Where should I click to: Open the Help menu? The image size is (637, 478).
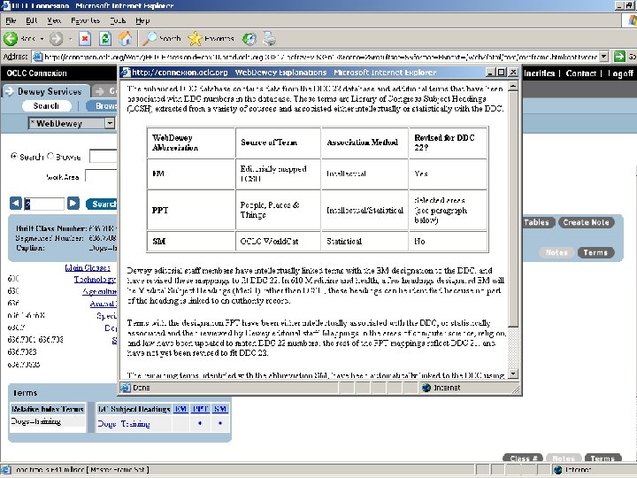pyautogui.click(x=142, y=20)
